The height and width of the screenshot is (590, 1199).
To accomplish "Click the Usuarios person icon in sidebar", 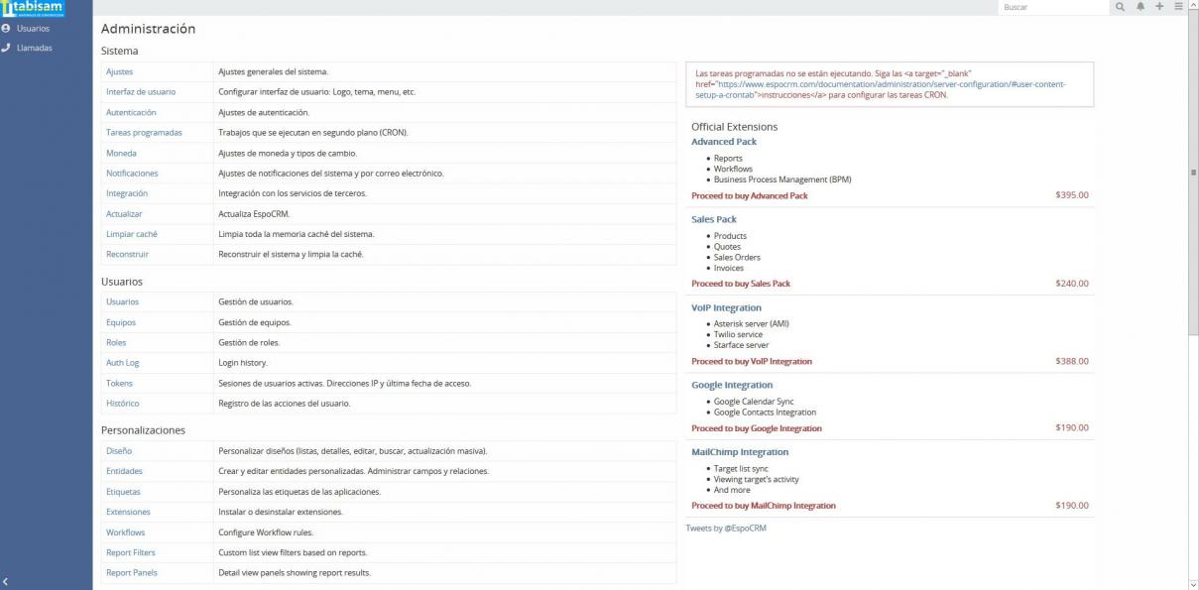I will [6, 29].
